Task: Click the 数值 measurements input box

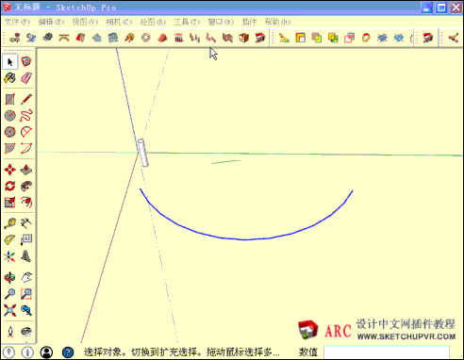Action: (x=387, y=352)
